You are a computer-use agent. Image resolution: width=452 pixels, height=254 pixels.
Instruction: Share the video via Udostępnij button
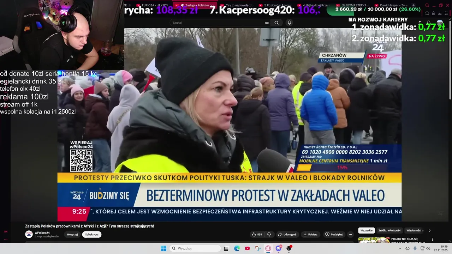(x=287, y=234)
